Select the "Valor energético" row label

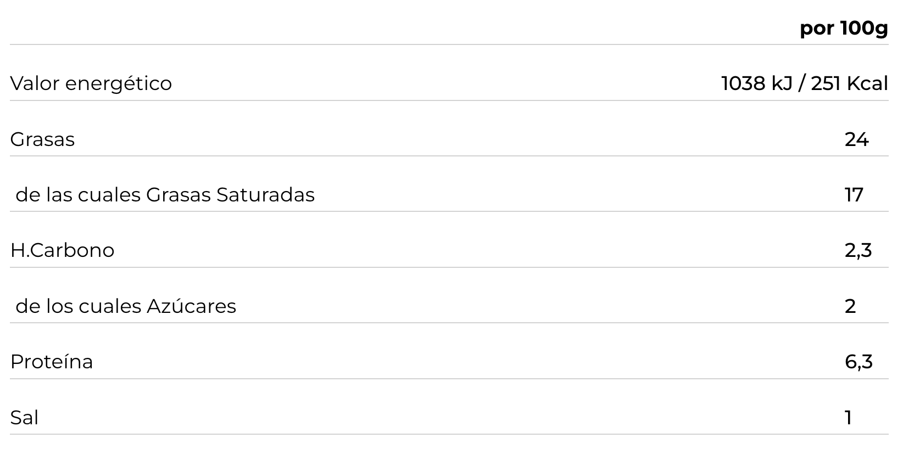tap(91, 83)
